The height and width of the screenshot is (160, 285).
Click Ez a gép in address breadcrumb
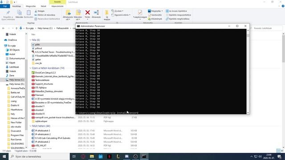[30, 28]
